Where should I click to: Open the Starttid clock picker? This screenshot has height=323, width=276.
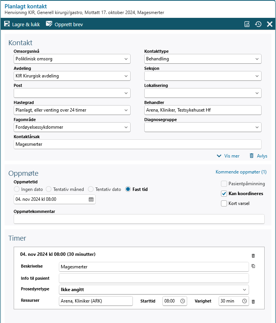pos(183,301)
